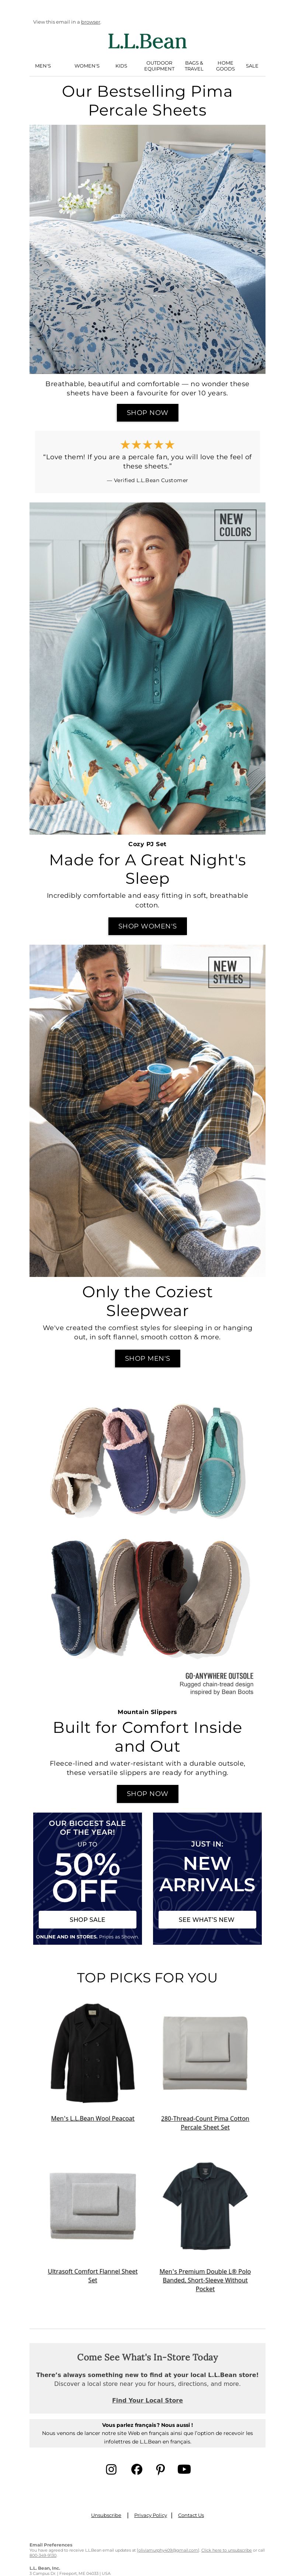Viewport: 295px width, 2576px height.
Task: Click Shop Now under percale sheets
Action: coord(147,412)
